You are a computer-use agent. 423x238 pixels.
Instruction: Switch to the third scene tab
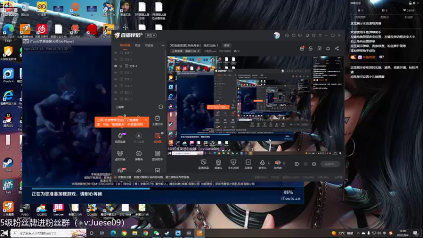149,45
